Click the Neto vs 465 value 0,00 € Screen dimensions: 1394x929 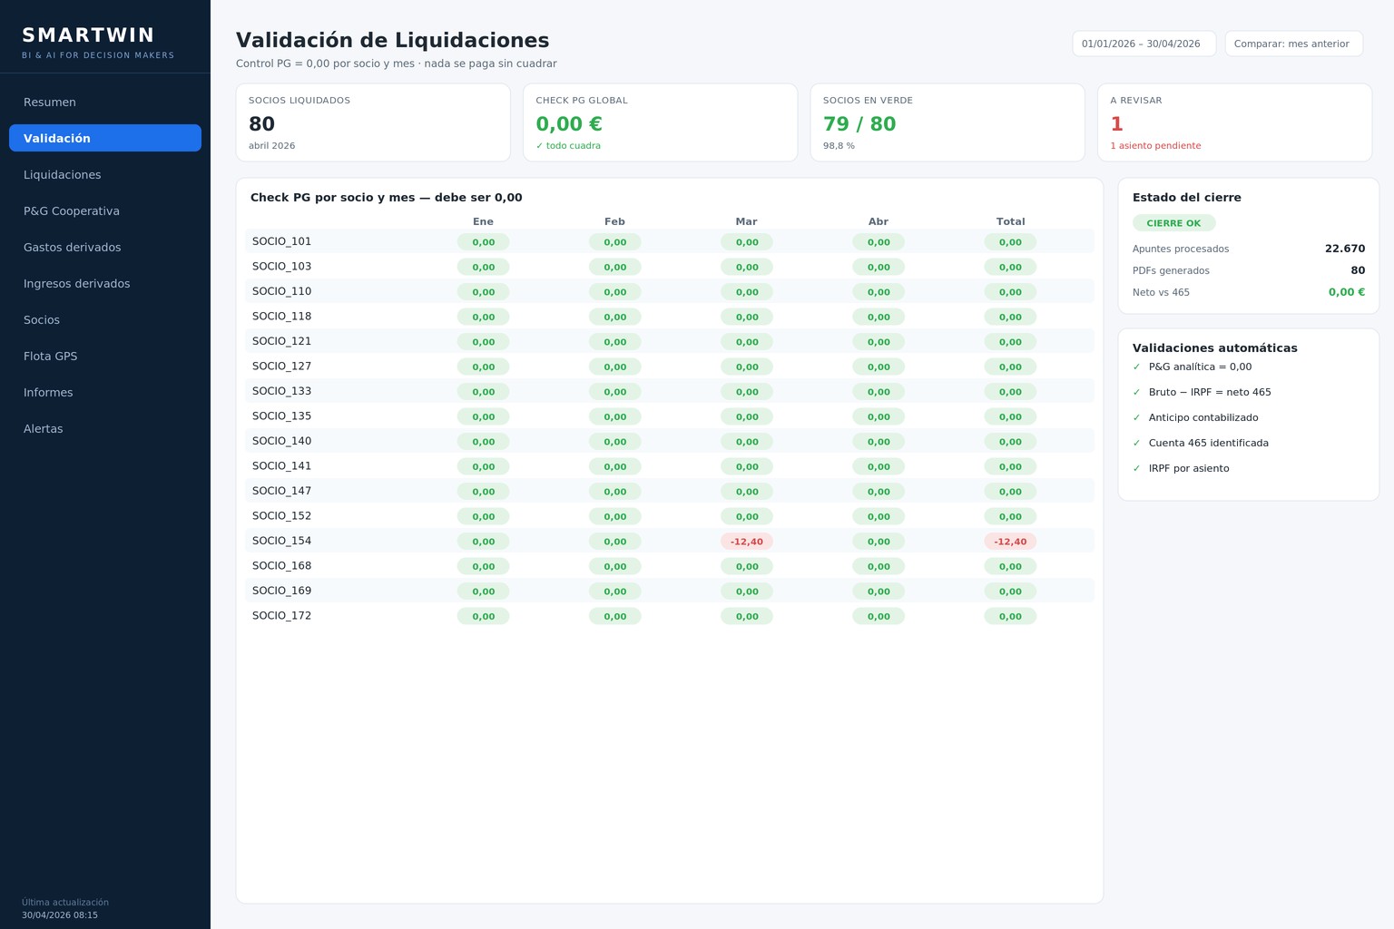point(1347,292)
